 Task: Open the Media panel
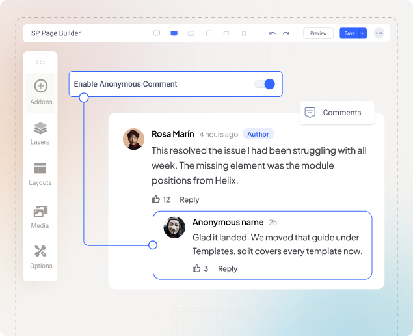tap(40, 217)
